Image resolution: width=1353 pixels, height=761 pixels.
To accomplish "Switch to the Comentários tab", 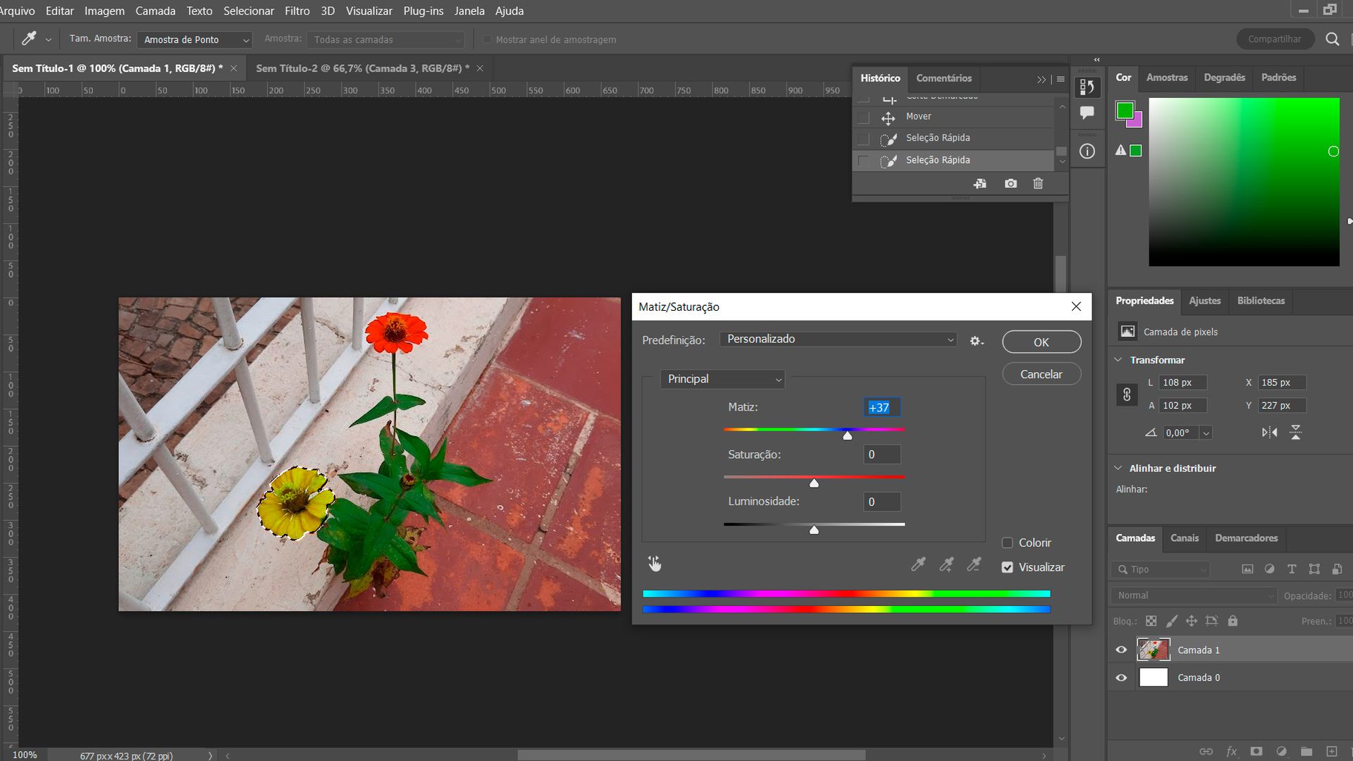I will click(943, 77).
